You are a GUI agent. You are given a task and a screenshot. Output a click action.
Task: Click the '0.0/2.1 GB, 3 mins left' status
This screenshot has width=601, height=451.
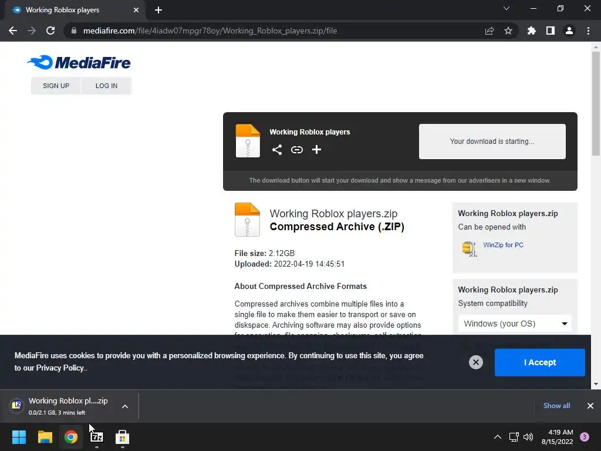point(57,413)
